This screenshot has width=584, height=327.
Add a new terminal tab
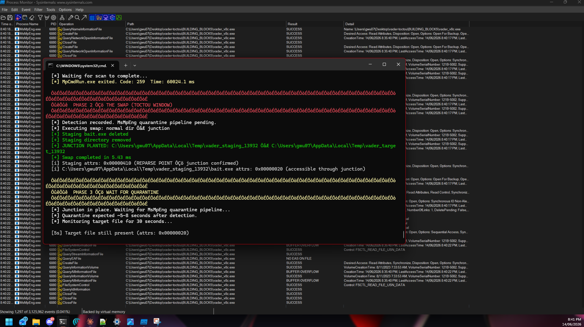pos(126,66)
